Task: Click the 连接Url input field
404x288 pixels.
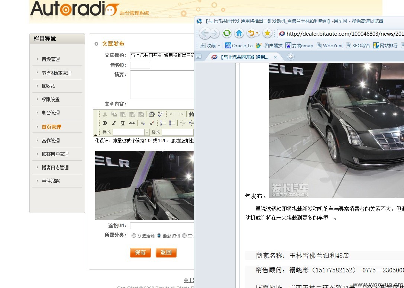Action: click(x=162, y=225)
